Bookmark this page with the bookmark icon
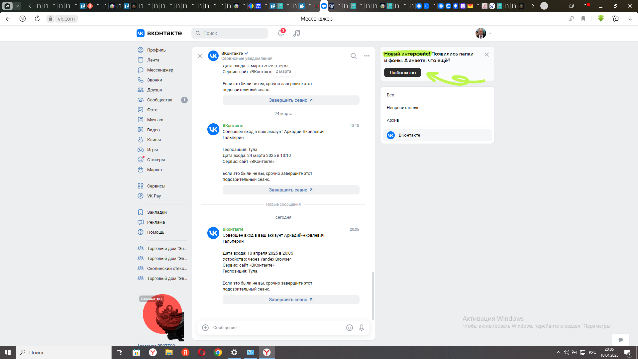 pyautogui.click(x=583, y=19)
